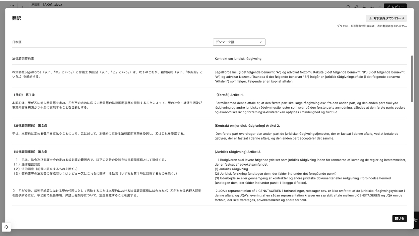
Task: Click the line starting '(2) Juridisk forskning'
Action: click(276, 174)
